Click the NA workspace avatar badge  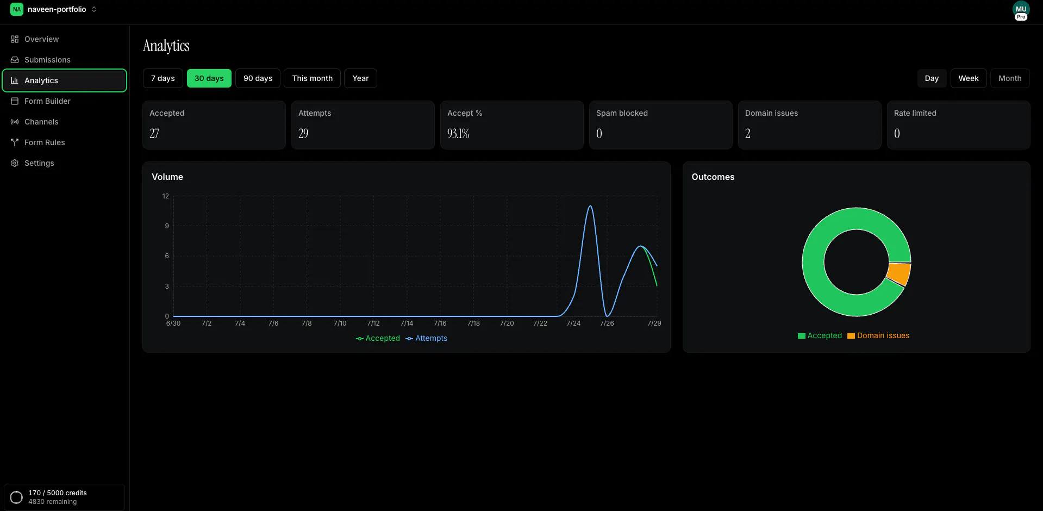coord(17,9)
